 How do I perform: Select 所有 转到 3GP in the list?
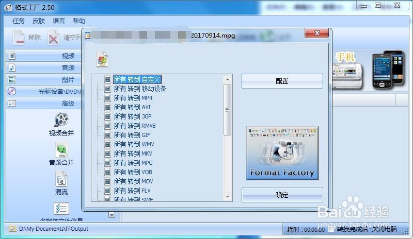(133, 116)
